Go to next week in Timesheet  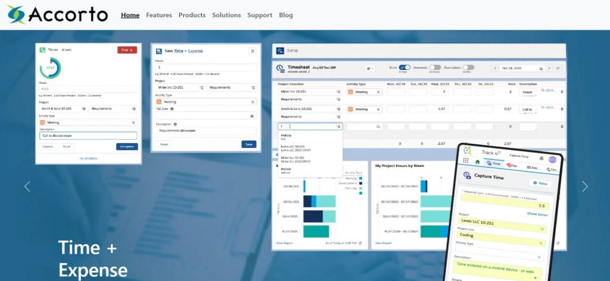tap(549, 68)
